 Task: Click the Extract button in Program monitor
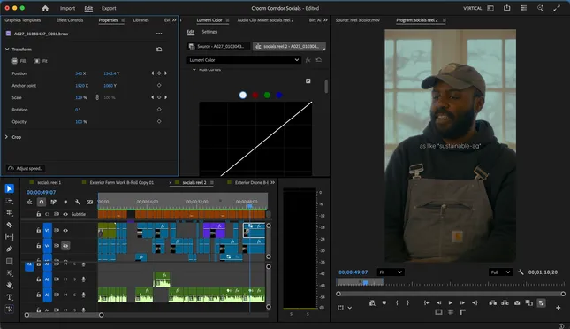[x=505, y=302]
